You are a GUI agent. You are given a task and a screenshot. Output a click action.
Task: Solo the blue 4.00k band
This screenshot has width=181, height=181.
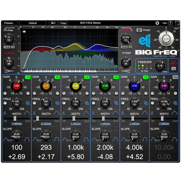[146, 93]
